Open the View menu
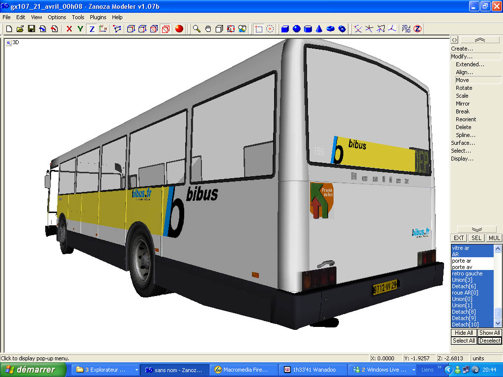Image resolution: width=503 pixels, height=377 pixels. (36, 17)
